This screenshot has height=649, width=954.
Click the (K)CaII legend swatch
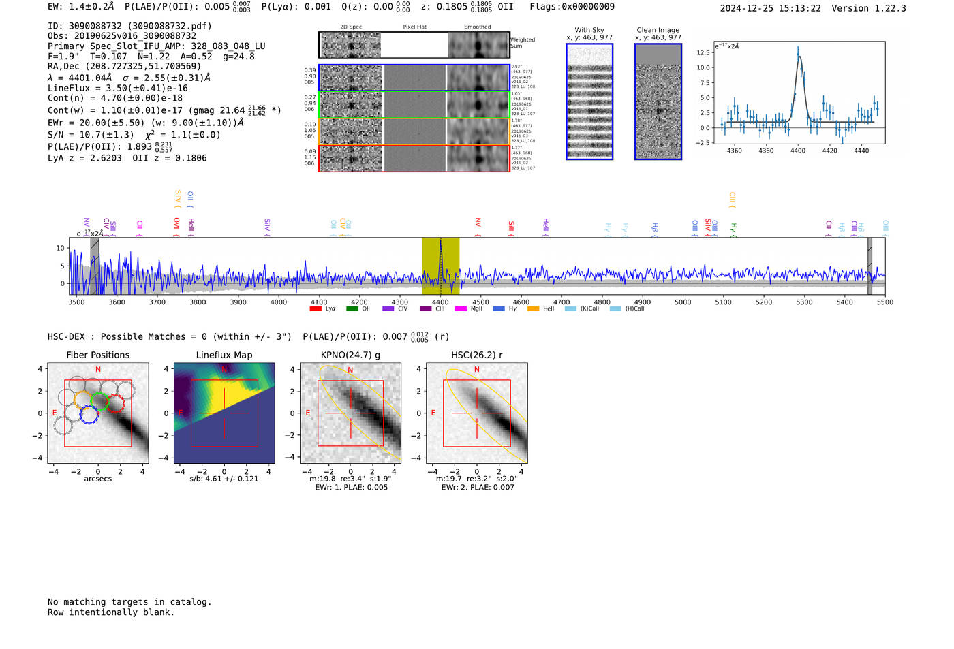pos(570,308)
